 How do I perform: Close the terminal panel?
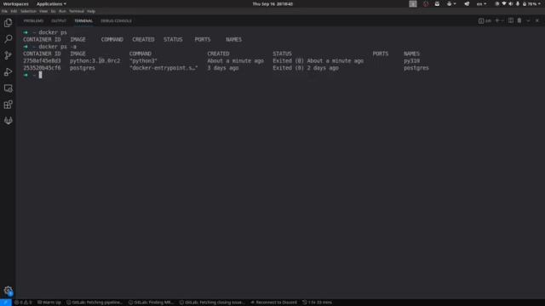[537, 20]
